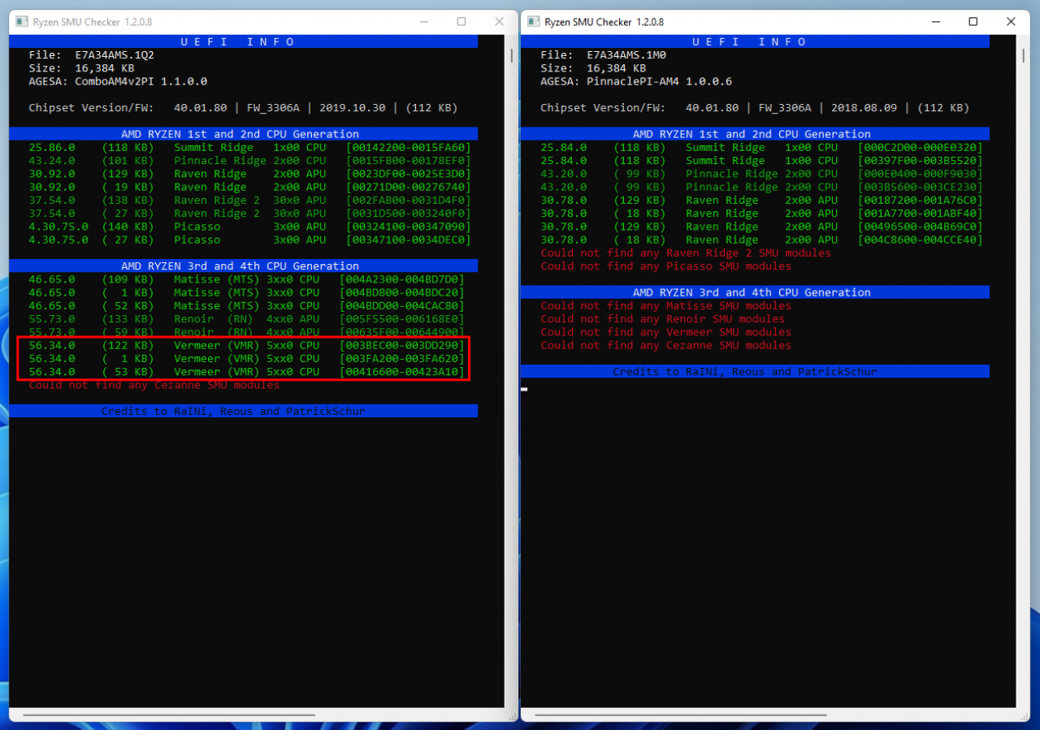
Task: Click 'Could not find any Renoir SMU modules'
Action: [662, 319]
